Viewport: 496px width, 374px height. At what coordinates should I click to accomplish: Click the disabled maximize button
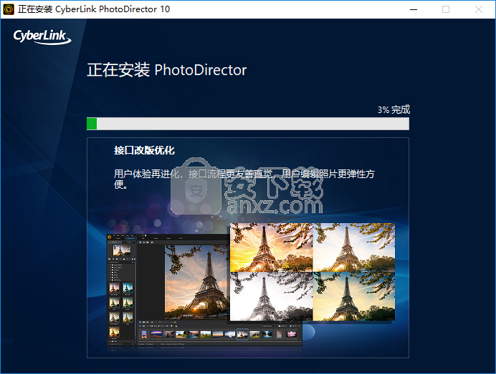click(x=445, y=9)
